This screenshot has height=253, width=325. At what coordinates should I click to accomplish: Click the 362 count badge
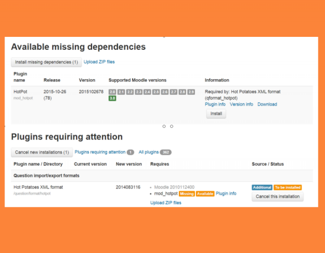tap(166, 152)
